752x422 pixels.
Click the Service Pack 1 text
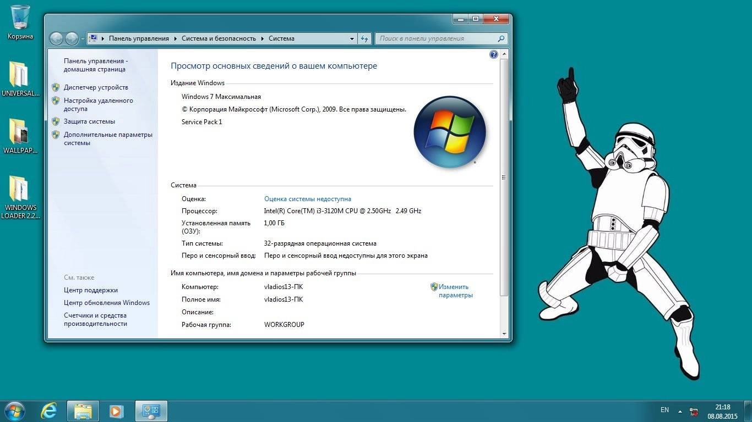tap(202, 122)
